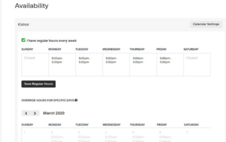
Task: Edit Sunday regular hours cell marked Closed
Action: (x=35, y=65)
